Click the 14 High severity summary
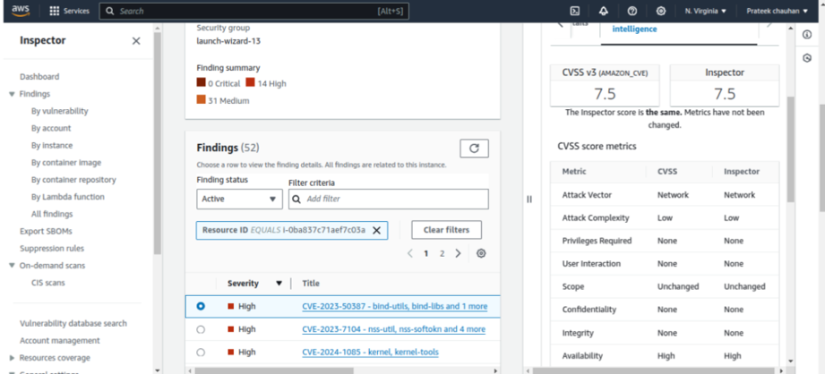825x374 pixels. point(266,83)
